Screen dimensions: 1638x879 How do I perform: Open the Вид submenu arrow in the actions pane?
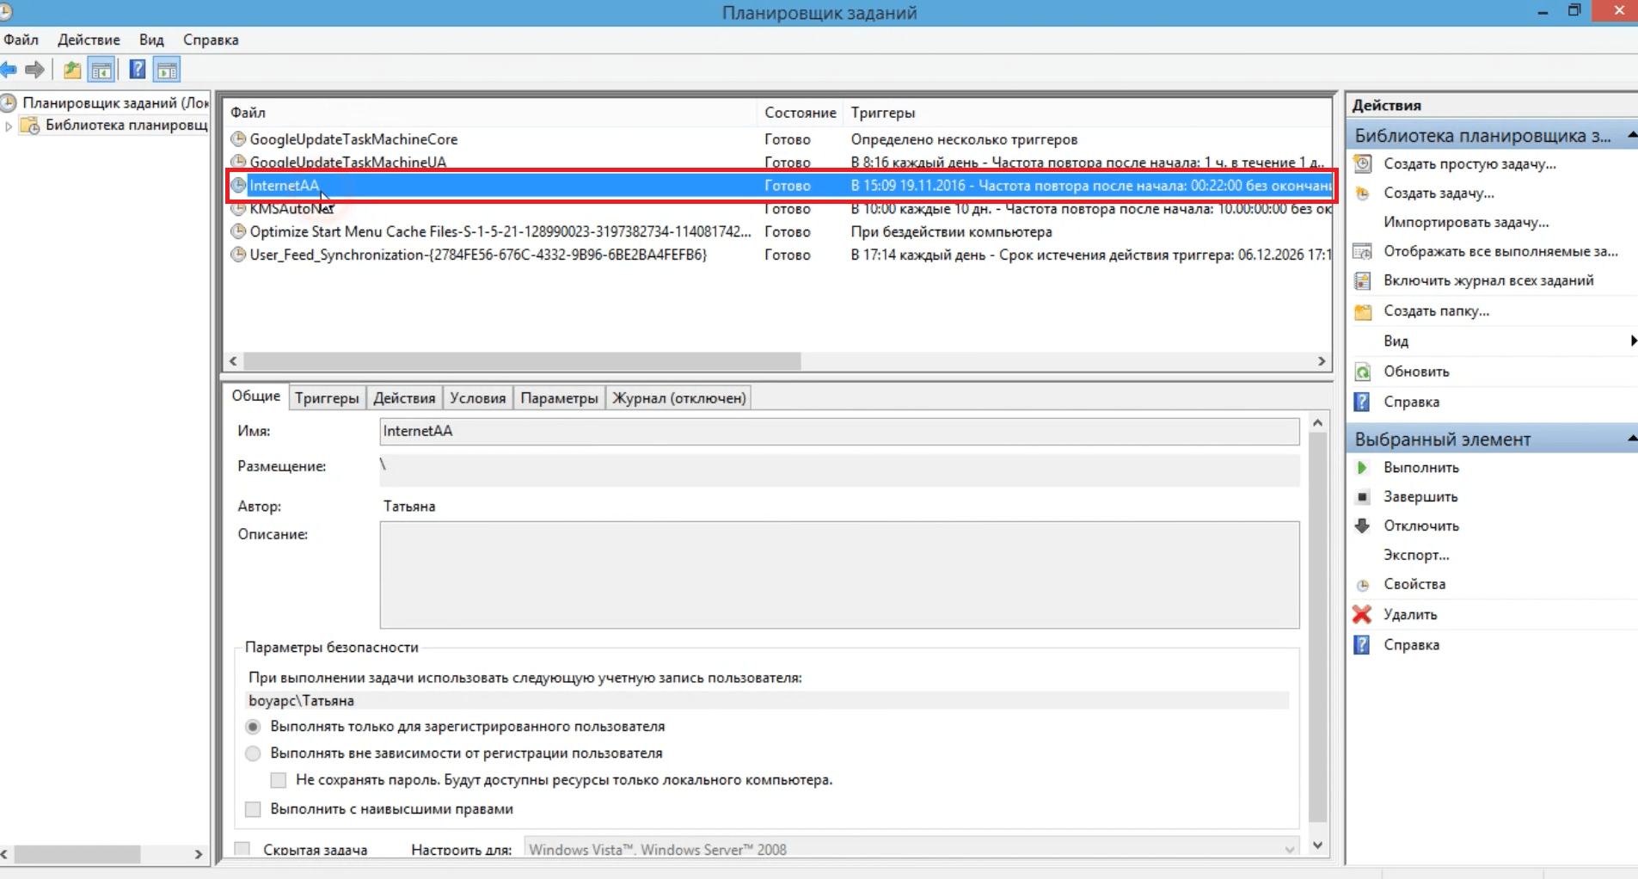point(1633,341)
